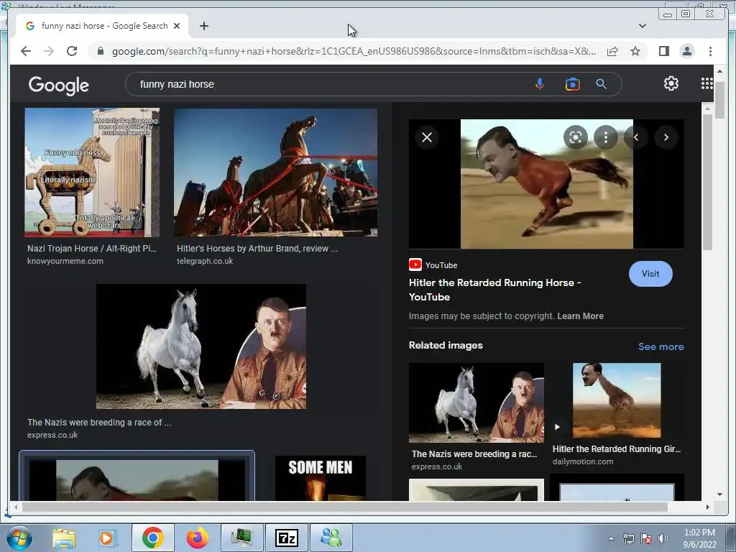The image size is (736, 552).
Task: Click telegraph.co.uk source text
Action: pyautogui.click(x=205, y=261)
